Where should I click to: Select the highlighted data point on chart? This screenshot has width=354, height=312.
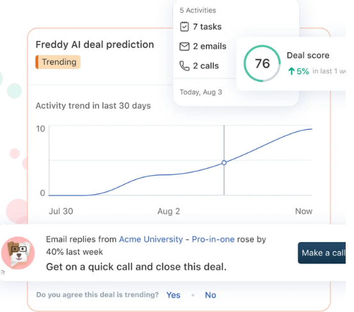click(x=224, y=162)
